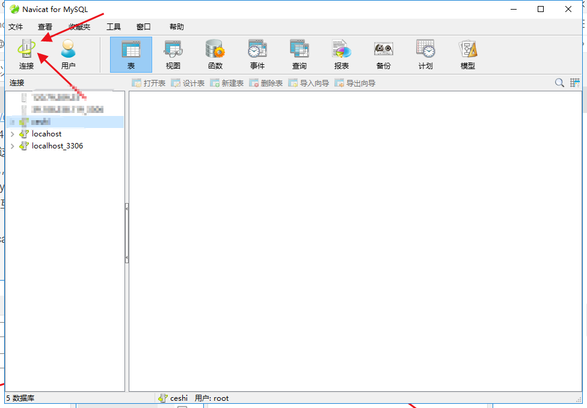Open the 连接 (Connection) toolbar icon

(x=26, y=54)
